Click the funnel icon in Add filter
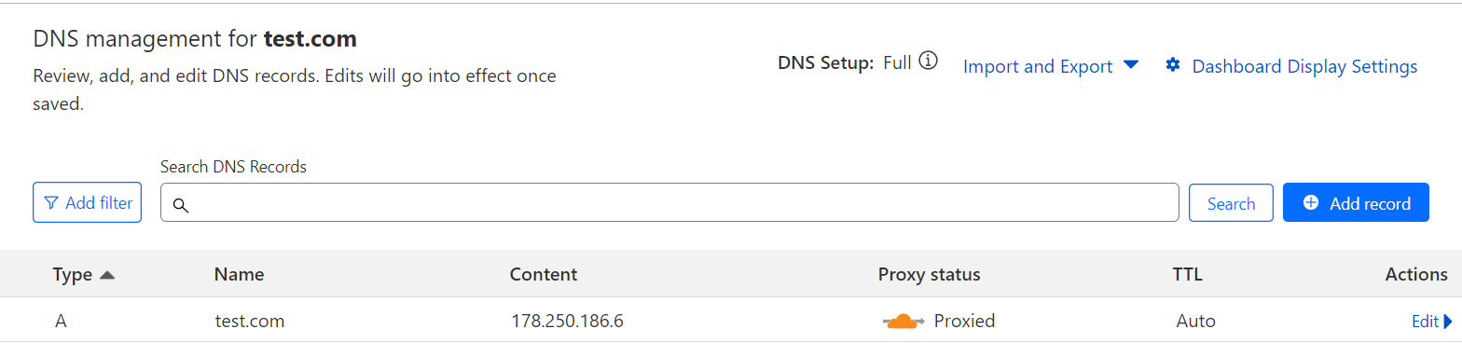This screenshot has height=343, width=1462. coord(51,202)
